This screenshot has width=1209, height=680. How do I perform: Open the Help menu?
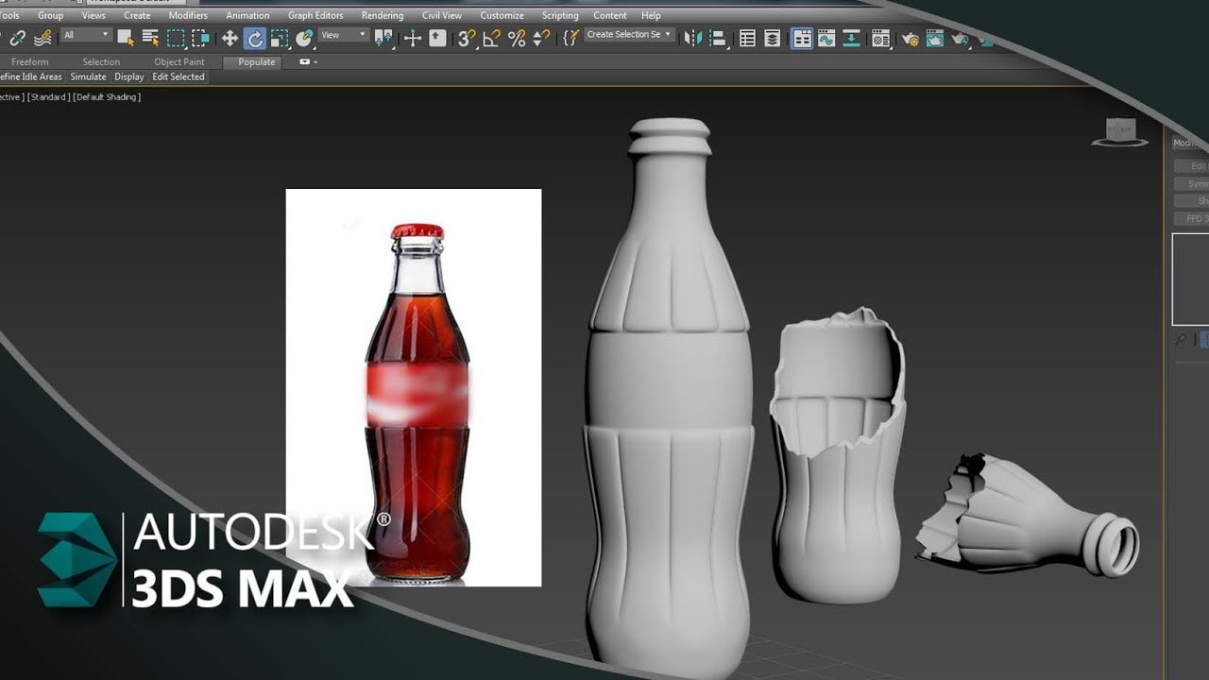tap(651, 15)
